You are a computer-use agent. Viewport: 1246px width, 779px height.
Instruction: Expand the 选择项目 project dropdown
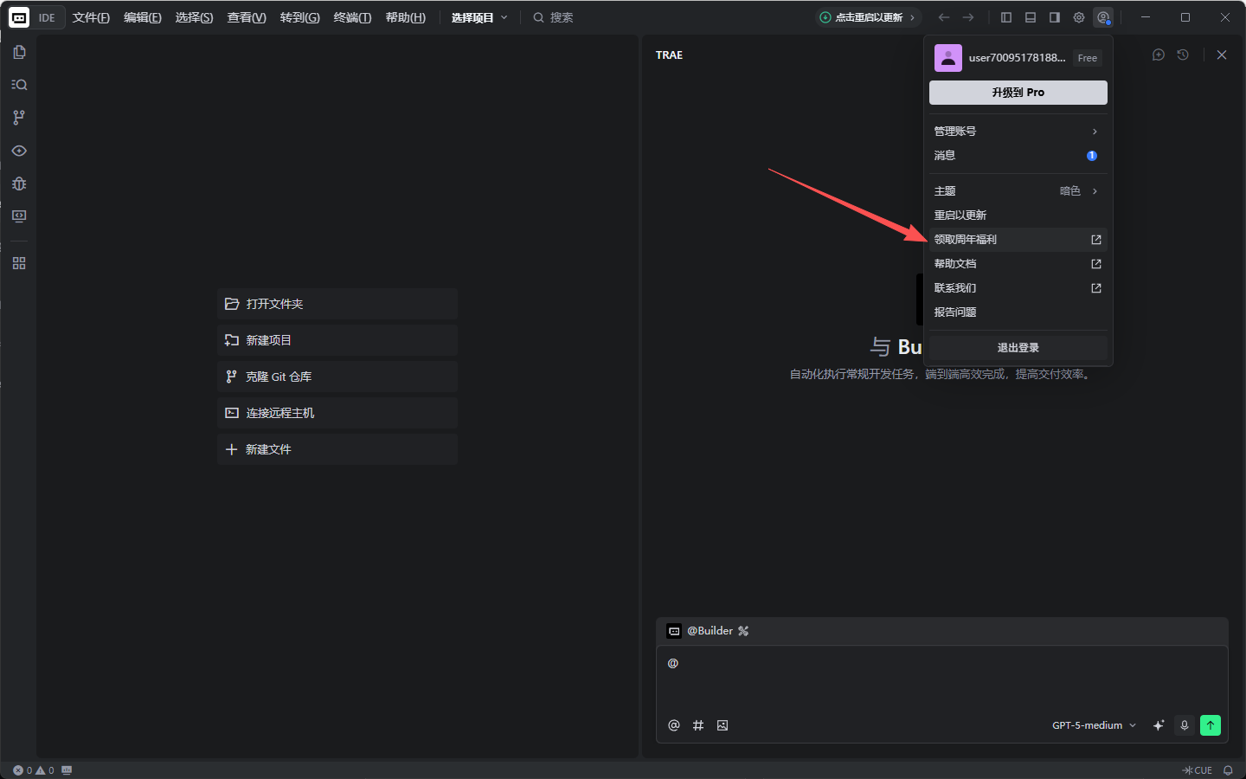point(479,17)
